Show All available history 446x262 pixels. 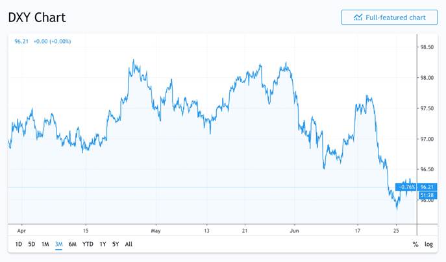click(129, 244)
